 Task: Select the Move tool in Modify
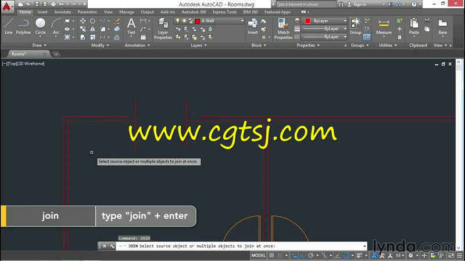pos(83,21)
